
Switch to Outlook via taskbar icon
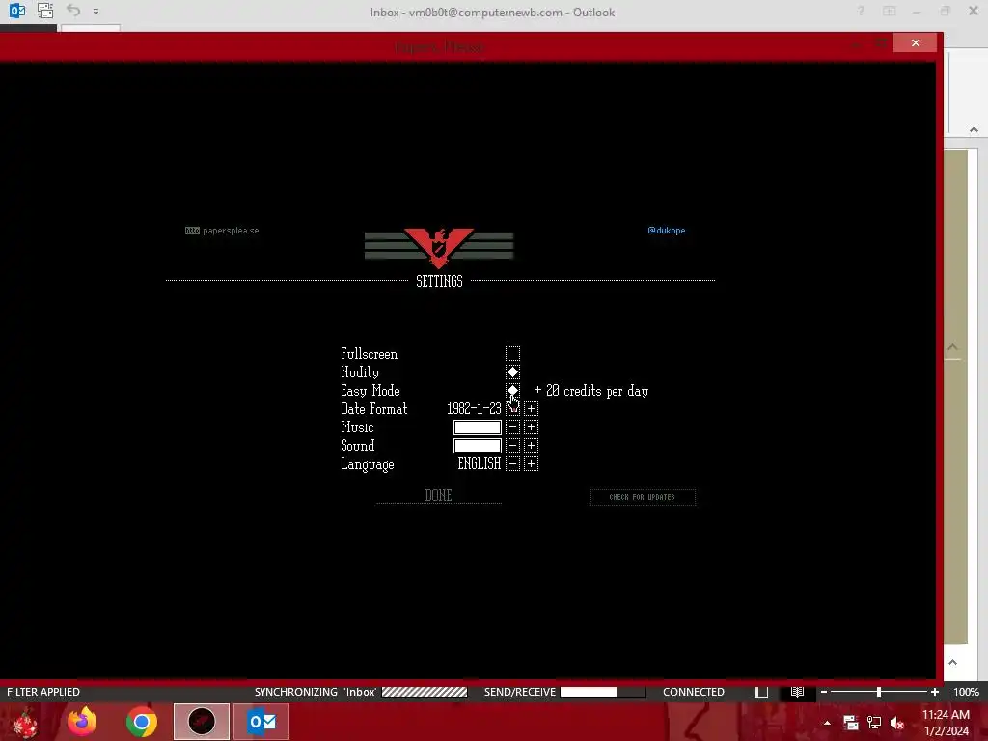261,722
